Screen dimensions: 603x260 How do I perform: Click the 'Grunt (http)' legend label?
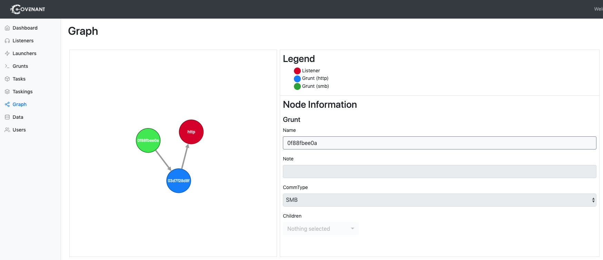(315, 78)
